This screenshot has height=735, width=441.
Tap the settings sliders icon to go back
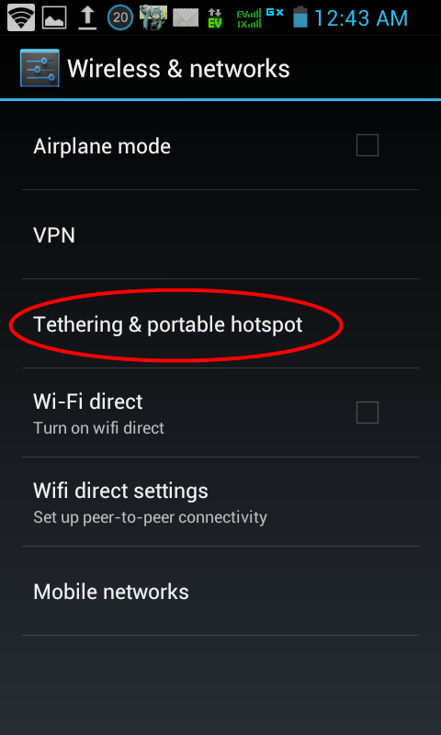coord(40,68)
